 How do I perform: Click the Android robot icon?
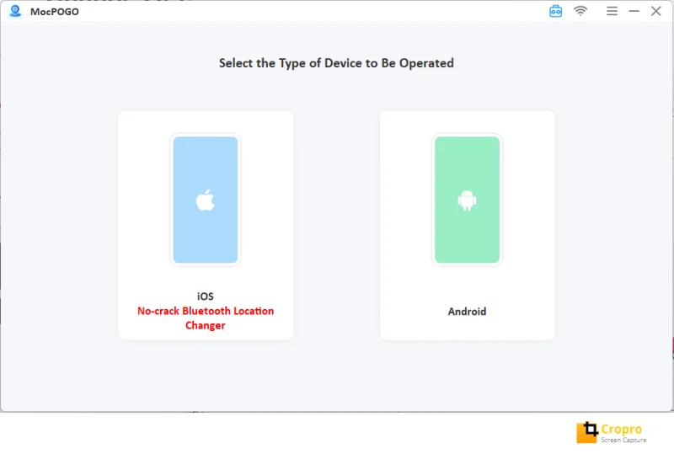tap(468, 200)
